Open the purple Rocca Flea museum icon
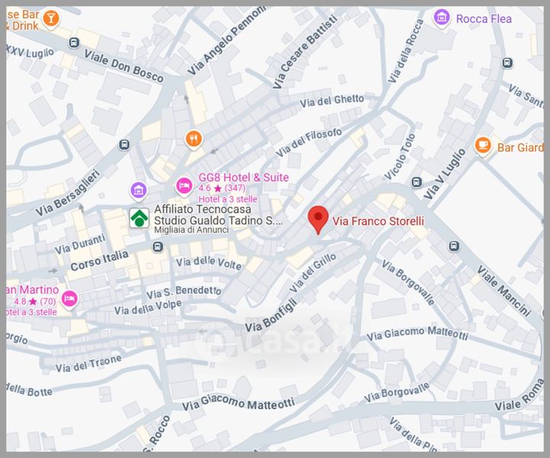 click(x=442, y=18)
